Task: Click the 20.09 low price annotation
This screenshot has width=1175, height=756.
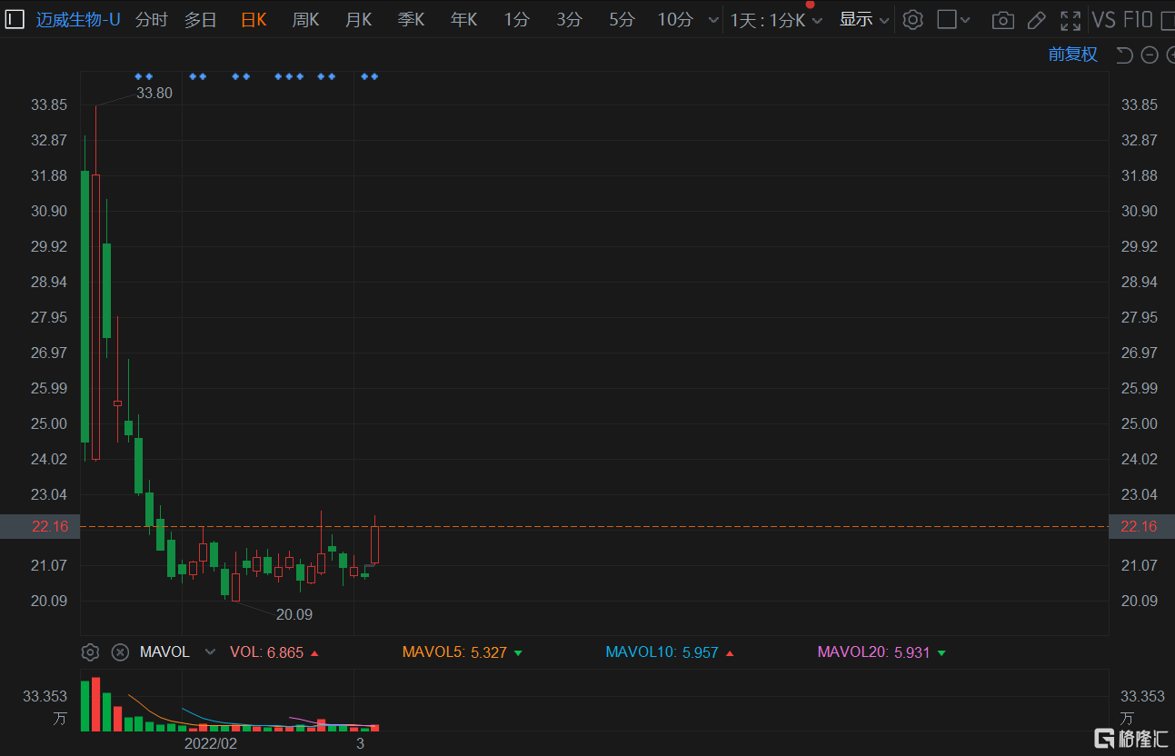Action: (x=294, y=614)
